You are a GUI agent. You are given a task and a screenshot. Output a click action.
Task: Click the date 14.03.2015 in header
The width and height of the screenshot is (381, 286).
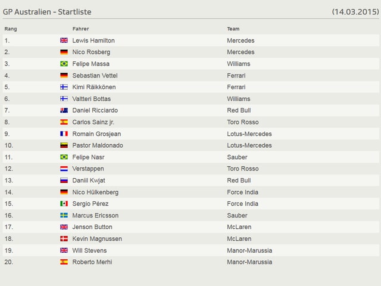pyautogui.click(x=355, y=12)
